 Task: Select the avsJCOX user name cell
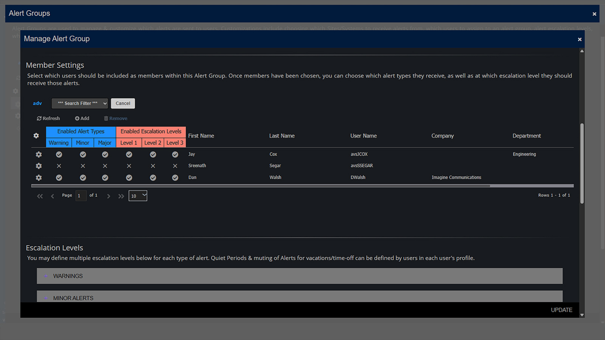point(359,154)
